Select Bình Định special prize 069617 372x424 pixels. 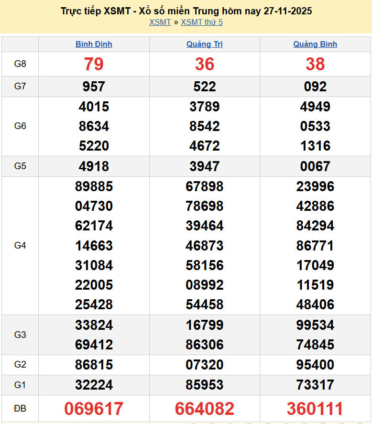[x=94, y=409]
